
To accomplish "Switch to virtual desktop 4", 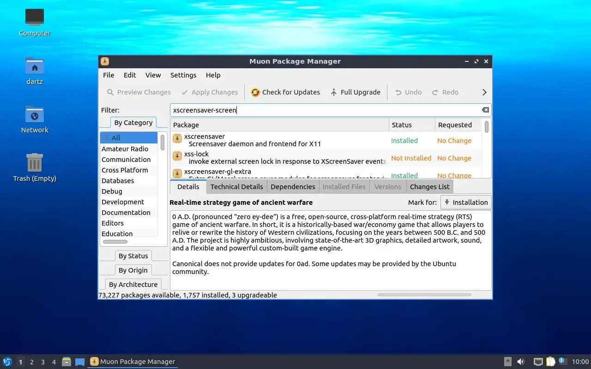I will pyautogui.click(x=54, y=362).
